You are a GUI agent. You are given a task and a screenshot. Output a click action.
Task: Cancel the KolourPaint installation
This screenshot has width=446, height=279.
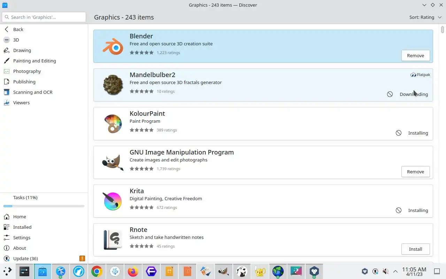pos(399,133)
